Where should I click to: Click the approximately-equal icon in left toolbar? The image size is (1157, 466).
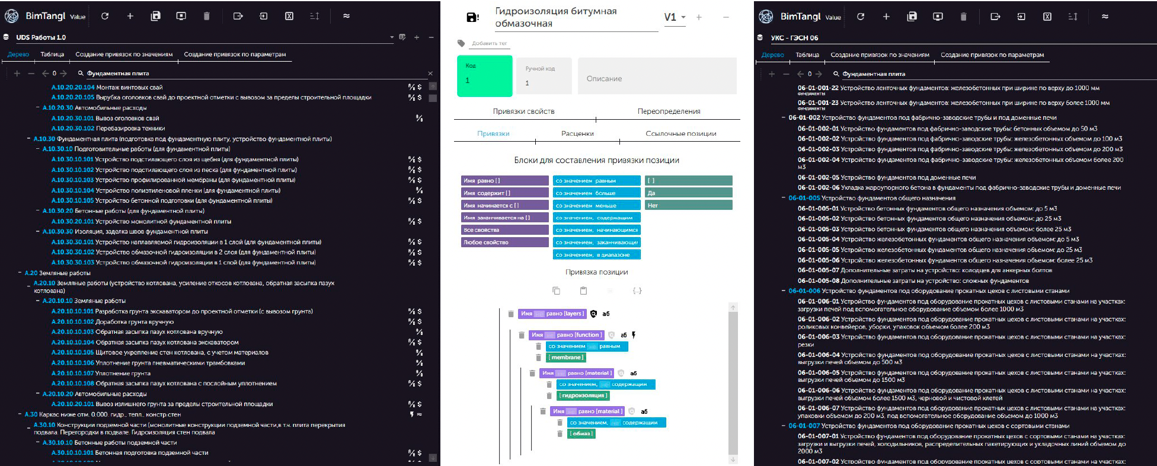tap(346, 16)
